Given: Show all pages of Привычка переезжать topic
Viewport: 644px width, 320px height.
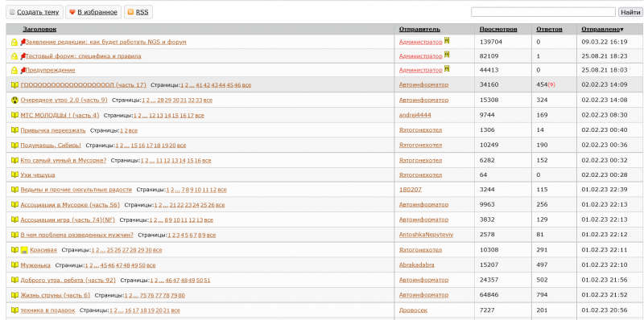Looking at the screenshot, I should pos(133,130).
